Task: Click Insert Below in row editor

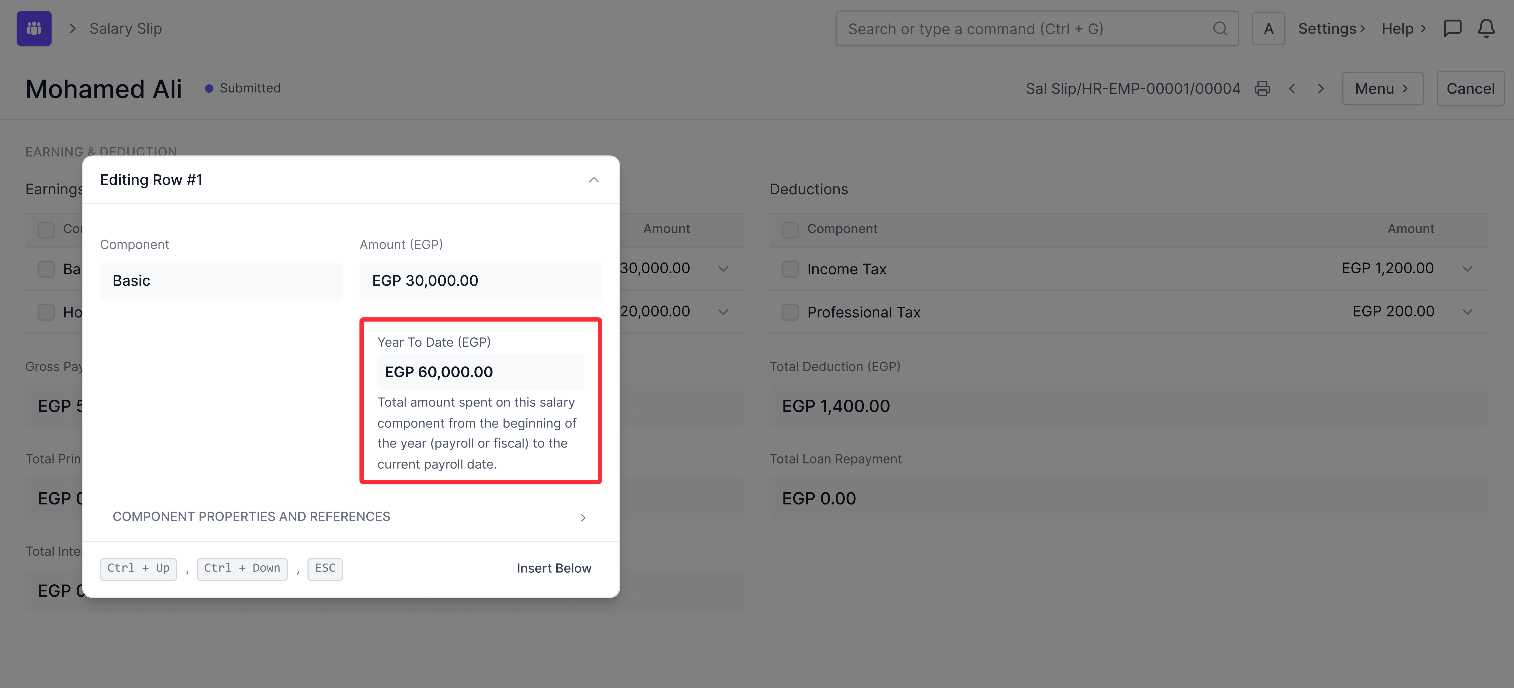Action: coord(554,568)
